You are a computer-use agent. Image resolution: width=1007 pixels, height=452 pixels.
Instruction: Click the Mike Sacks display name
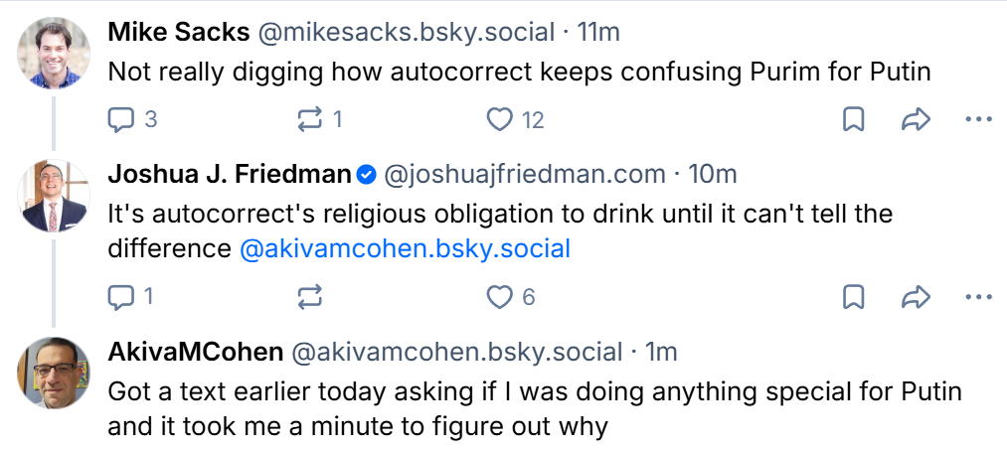pyautogui.click(x=179, y=32)
